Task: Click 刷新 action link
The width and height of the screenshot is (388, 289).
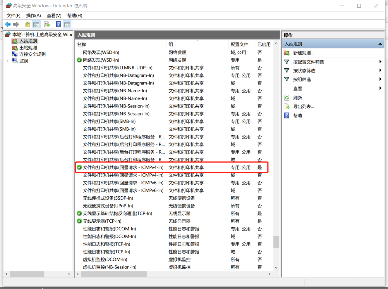Action: coord(298,98)
